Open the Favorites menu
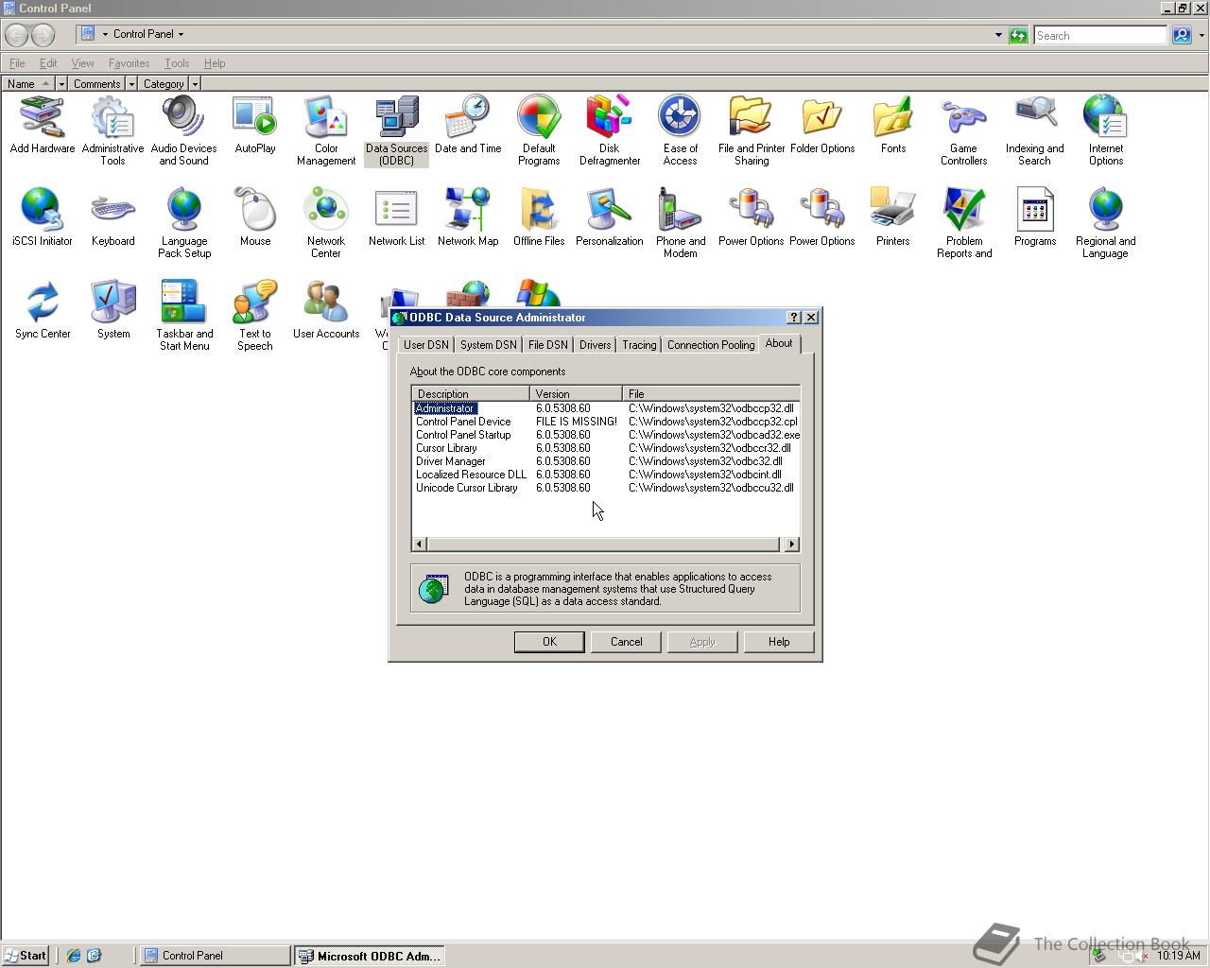The width and height of the screenshot is (1210, 968). [x=129, y=63]
